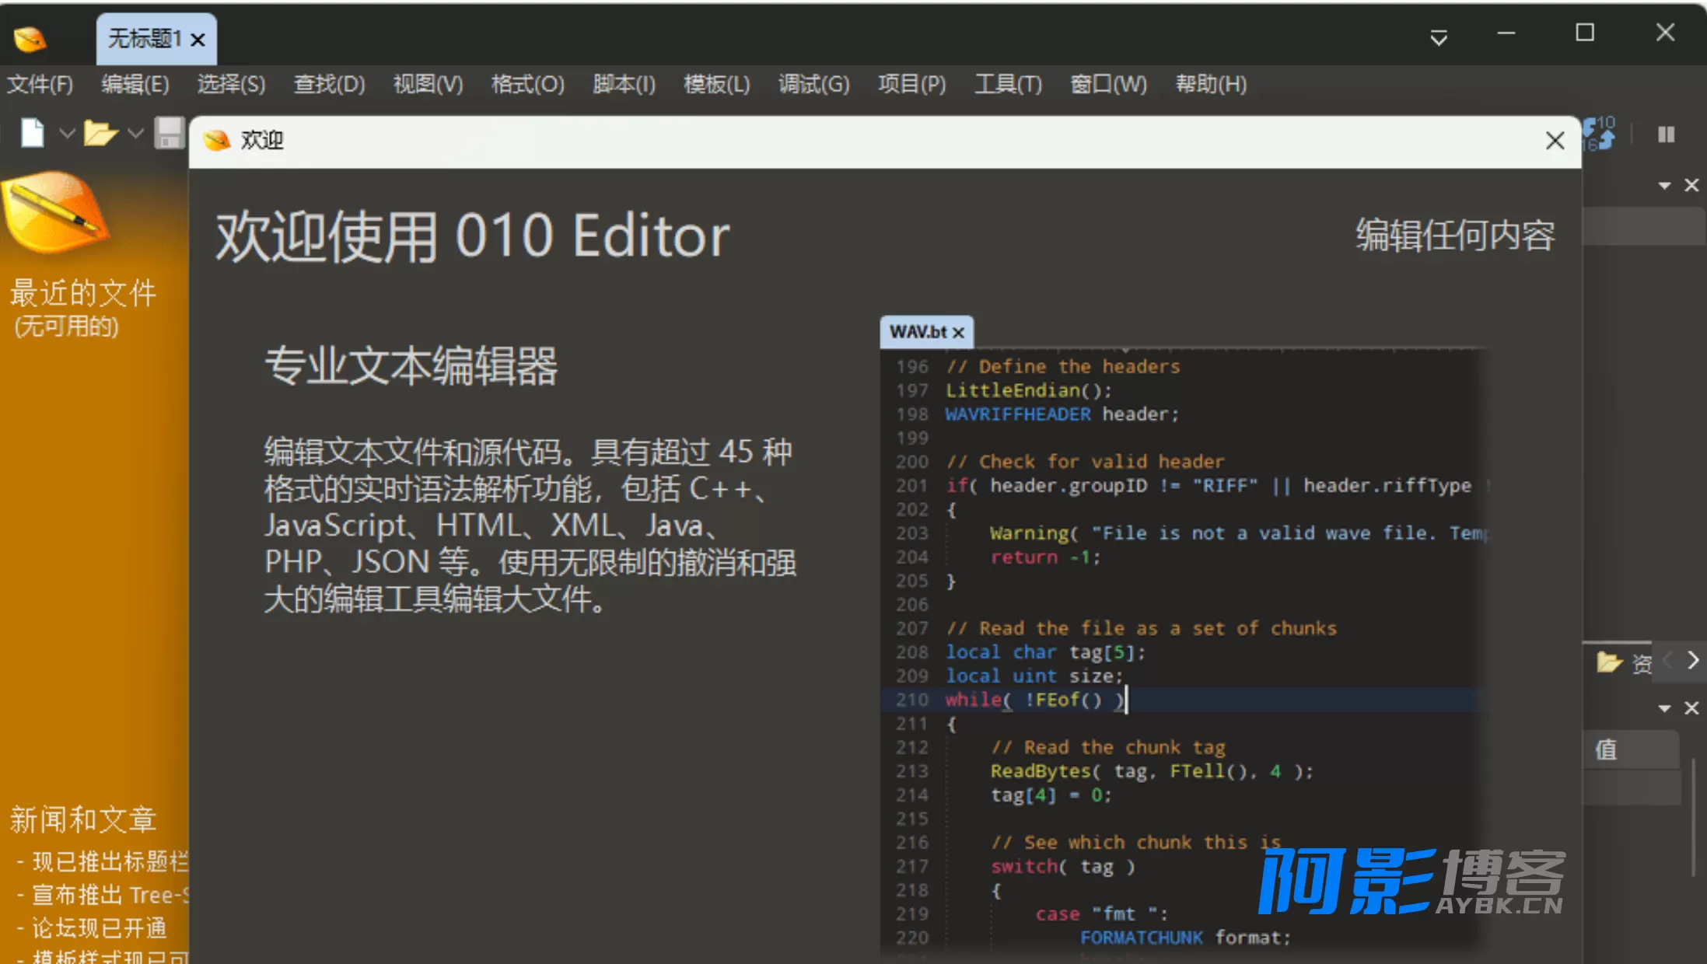1707x964 pixels.
Task: Click the Save floppy disk icon
Action: (170, 134)
